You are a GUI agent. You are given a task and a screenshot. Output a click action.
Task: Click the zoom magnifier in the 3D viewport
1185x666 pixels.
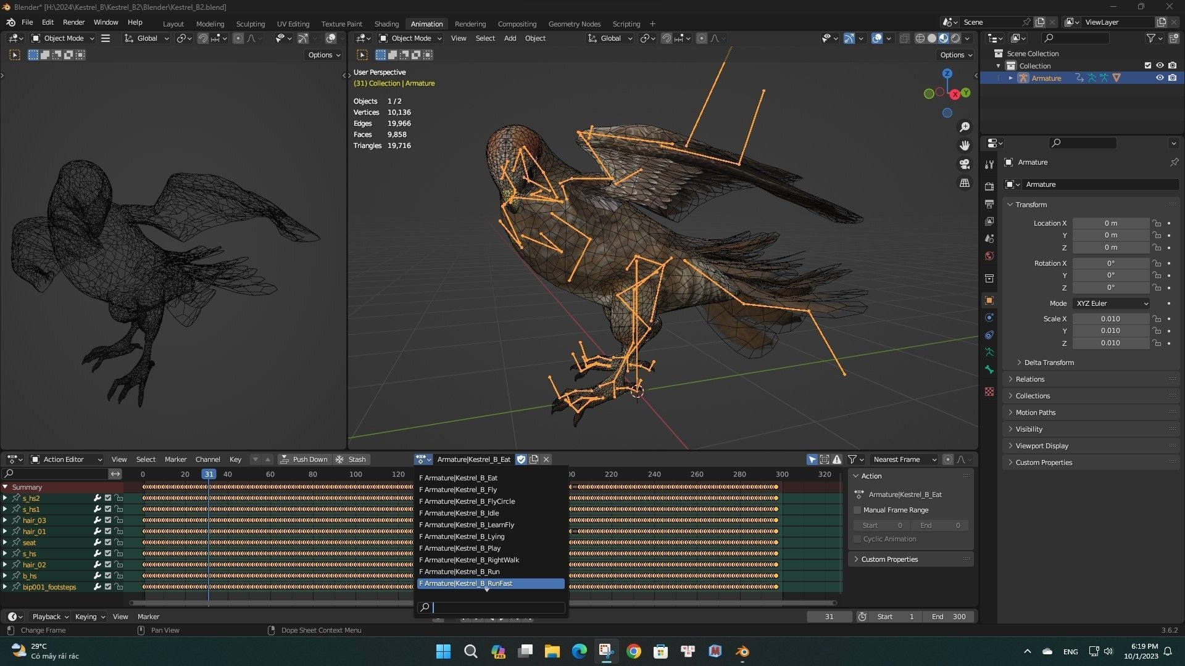pyautogui.click(x=965, y=126)
